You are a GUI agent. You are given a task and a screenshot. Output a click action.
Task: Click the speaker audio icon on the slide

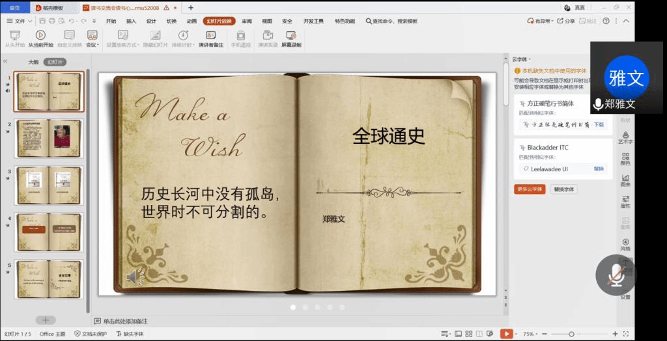(134, 278)
